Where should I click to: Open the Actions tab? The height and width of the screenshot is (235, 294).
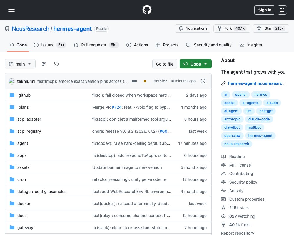[x=137, y=45]
